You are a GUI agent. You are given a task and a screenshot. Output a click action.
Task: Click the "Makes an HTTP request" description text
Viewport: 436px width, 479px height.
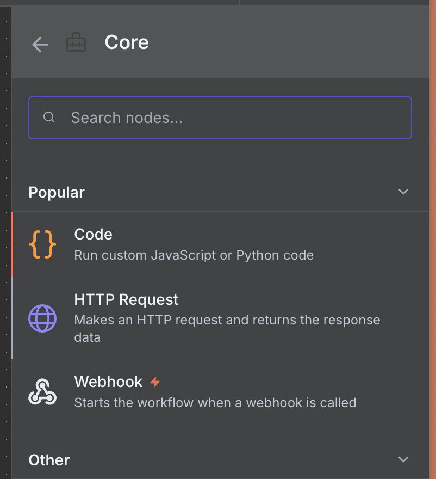coord(227,320)
